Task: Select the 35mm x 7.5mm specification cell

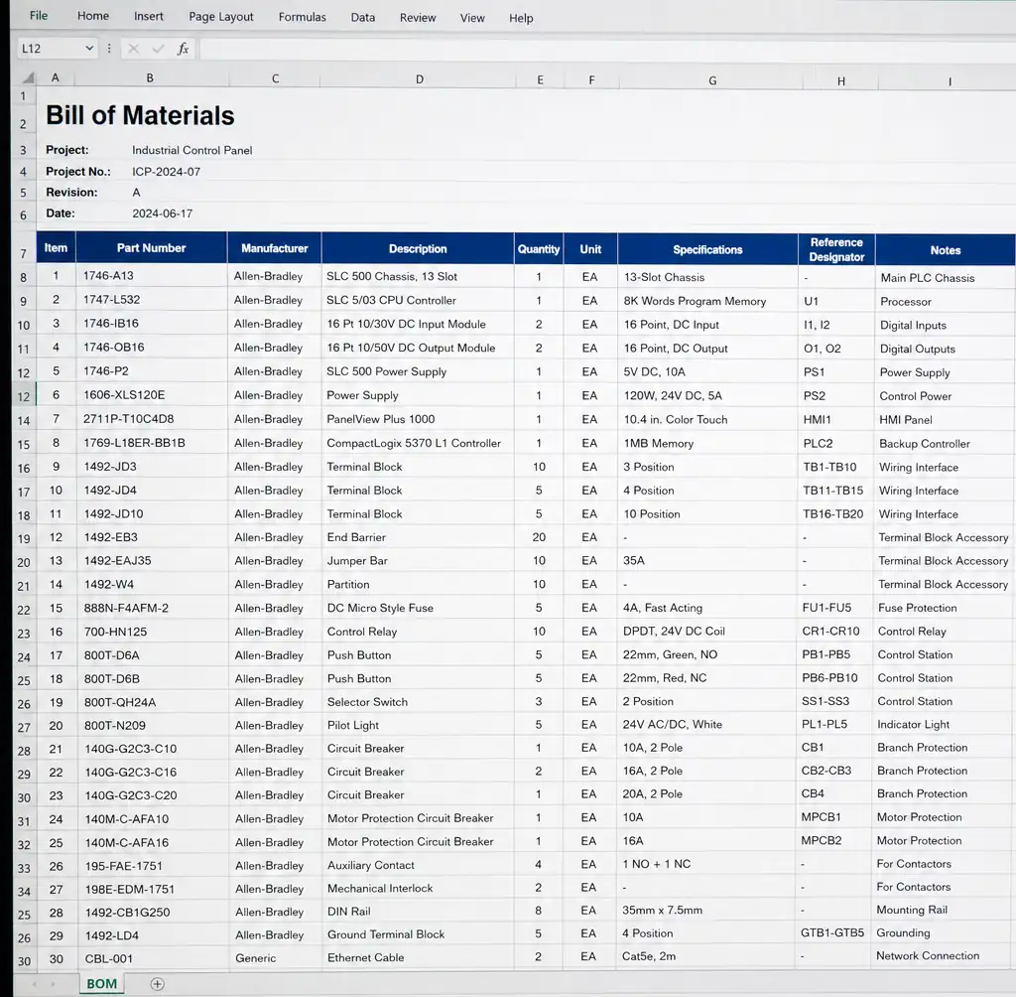Action: tap(706, 910)
